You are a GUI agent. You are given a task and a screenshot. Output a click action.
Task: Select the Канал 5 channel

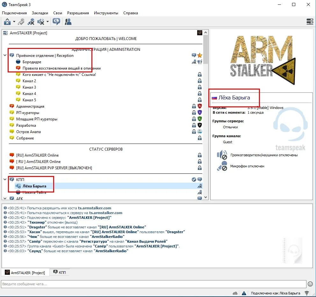point(29,100)
